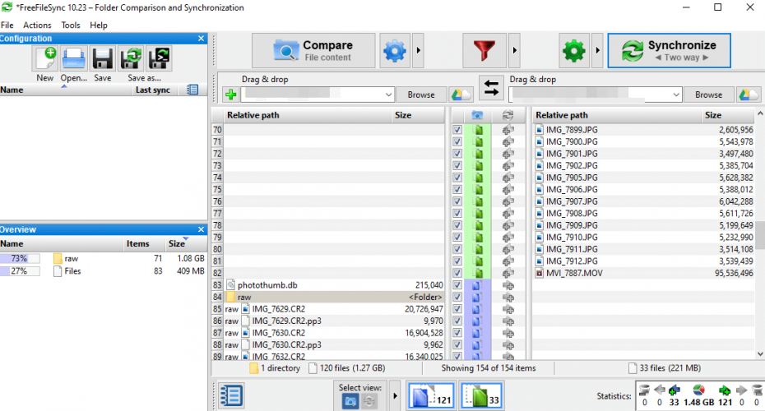Screen dimensions: 765x411
Task: Open comparison settings blue gear icon
Action: [x=395, y=51]
